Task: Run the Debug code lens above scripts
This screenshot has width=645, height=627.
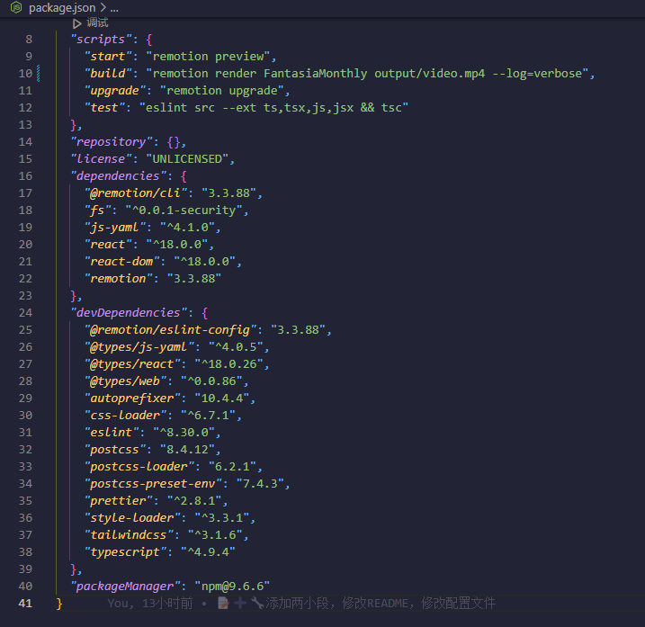Action: coord(97,23)
